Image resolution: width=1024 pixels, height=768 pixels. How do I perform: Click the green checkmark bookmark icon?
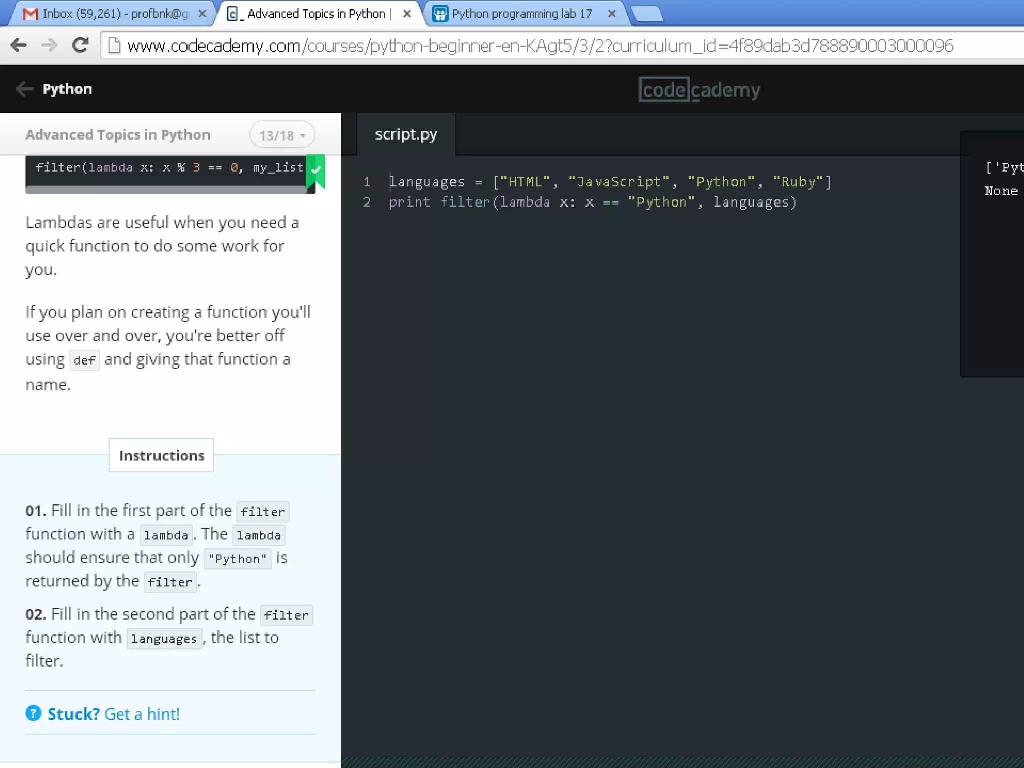click(316, 171)
